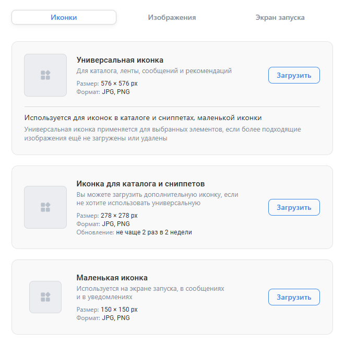The height and width of the screenshot is (343, 345).
Task: Click the Обновление frequency note
Action: [134, 232]
